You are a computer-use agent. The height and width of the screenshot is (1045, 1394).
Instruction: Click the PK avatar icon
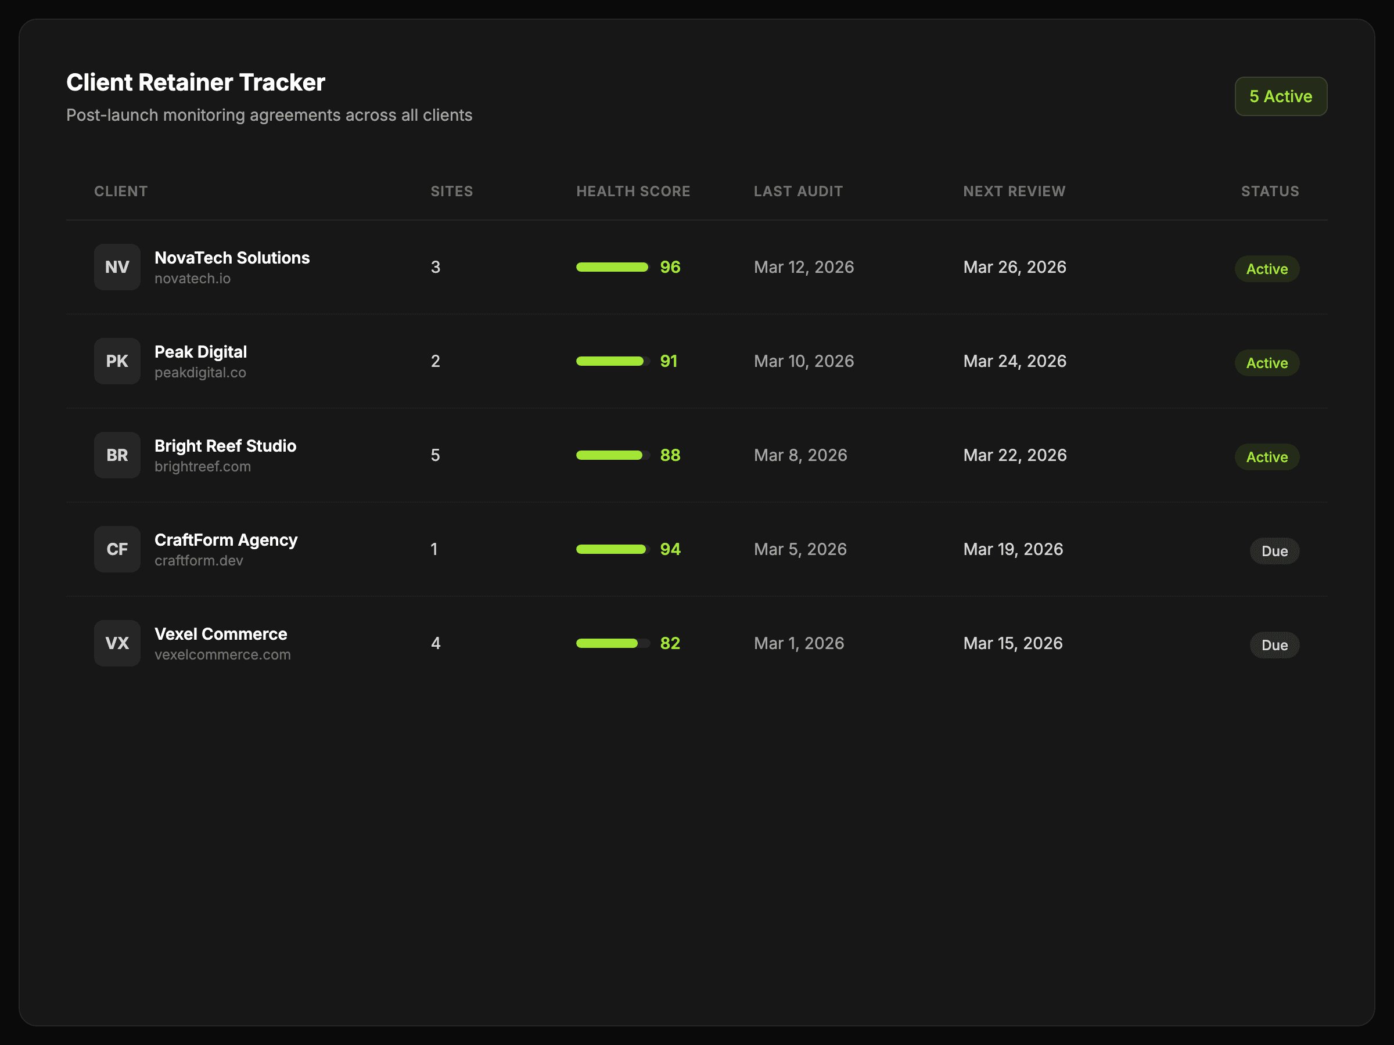117,361
